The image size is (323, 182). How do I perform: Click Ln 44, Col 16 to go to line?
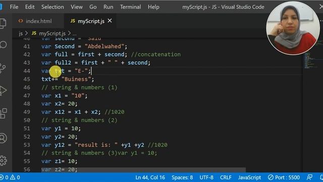[x=150, y=177]
